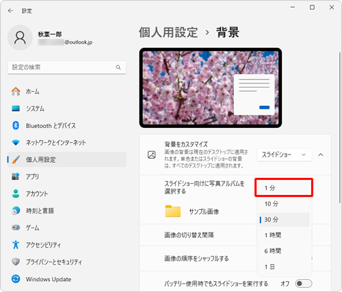Open Windows Update settings
The width and height of the screenshot is (342, 292).
tap(66, 279)
